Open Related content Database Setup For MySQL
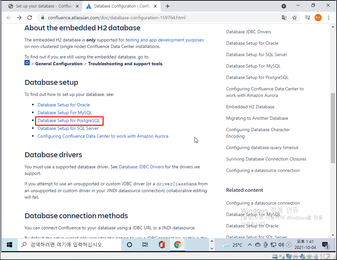Screen dimensions: 337x260 pyautogui.click(x=253, y=214)
